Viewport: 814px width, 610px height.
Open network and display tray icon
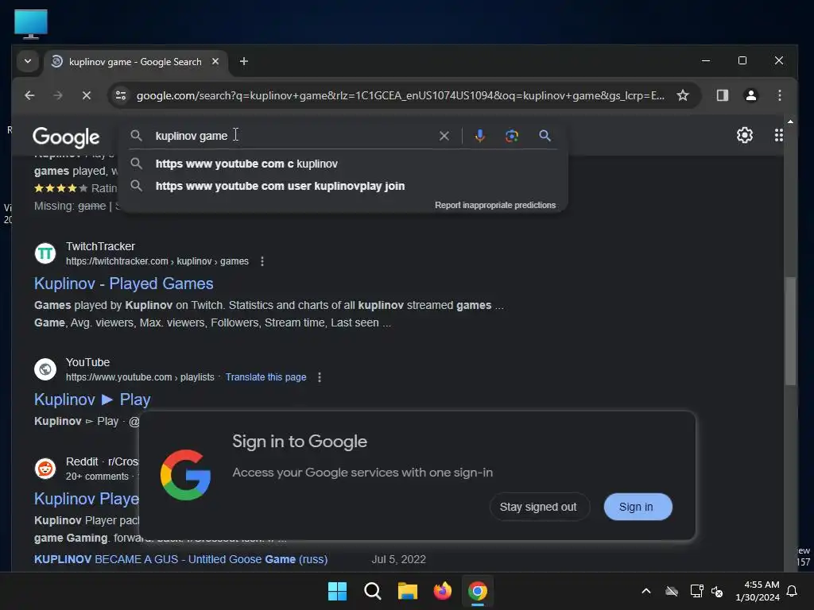coord(696,591)
